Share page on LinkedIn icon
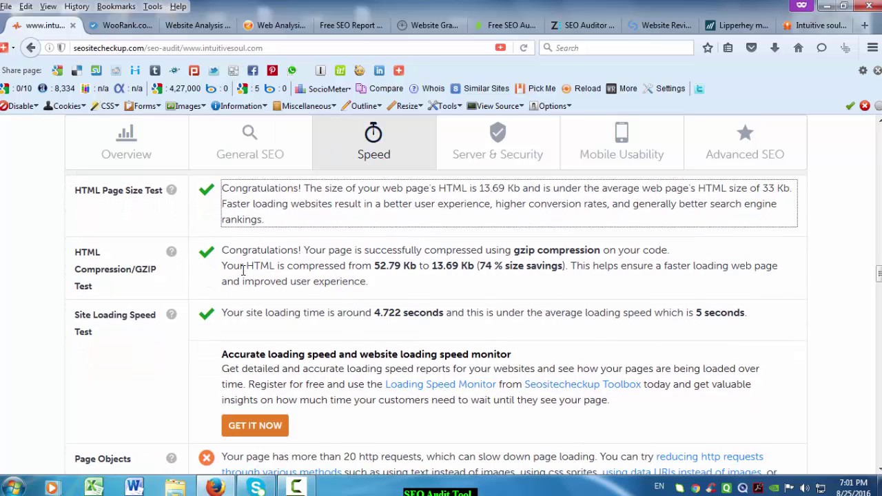 click(379, 70)
